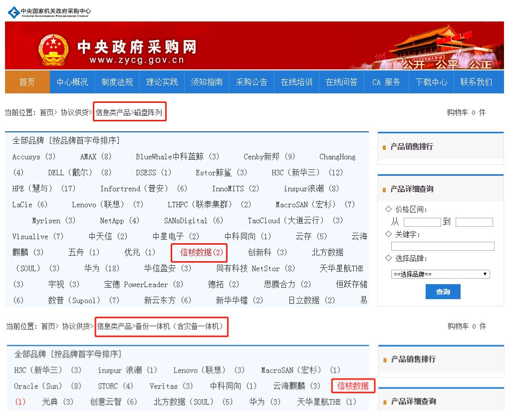Open the HPE（慧与）(17) brand link
The width and height of the screenshot is (510, 416).
point(44,188)
